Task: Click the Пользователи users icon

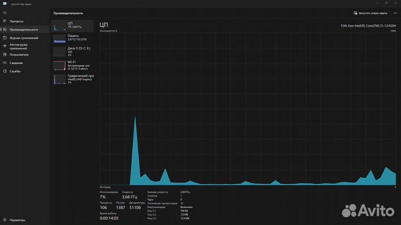Action: coord(4,54)
